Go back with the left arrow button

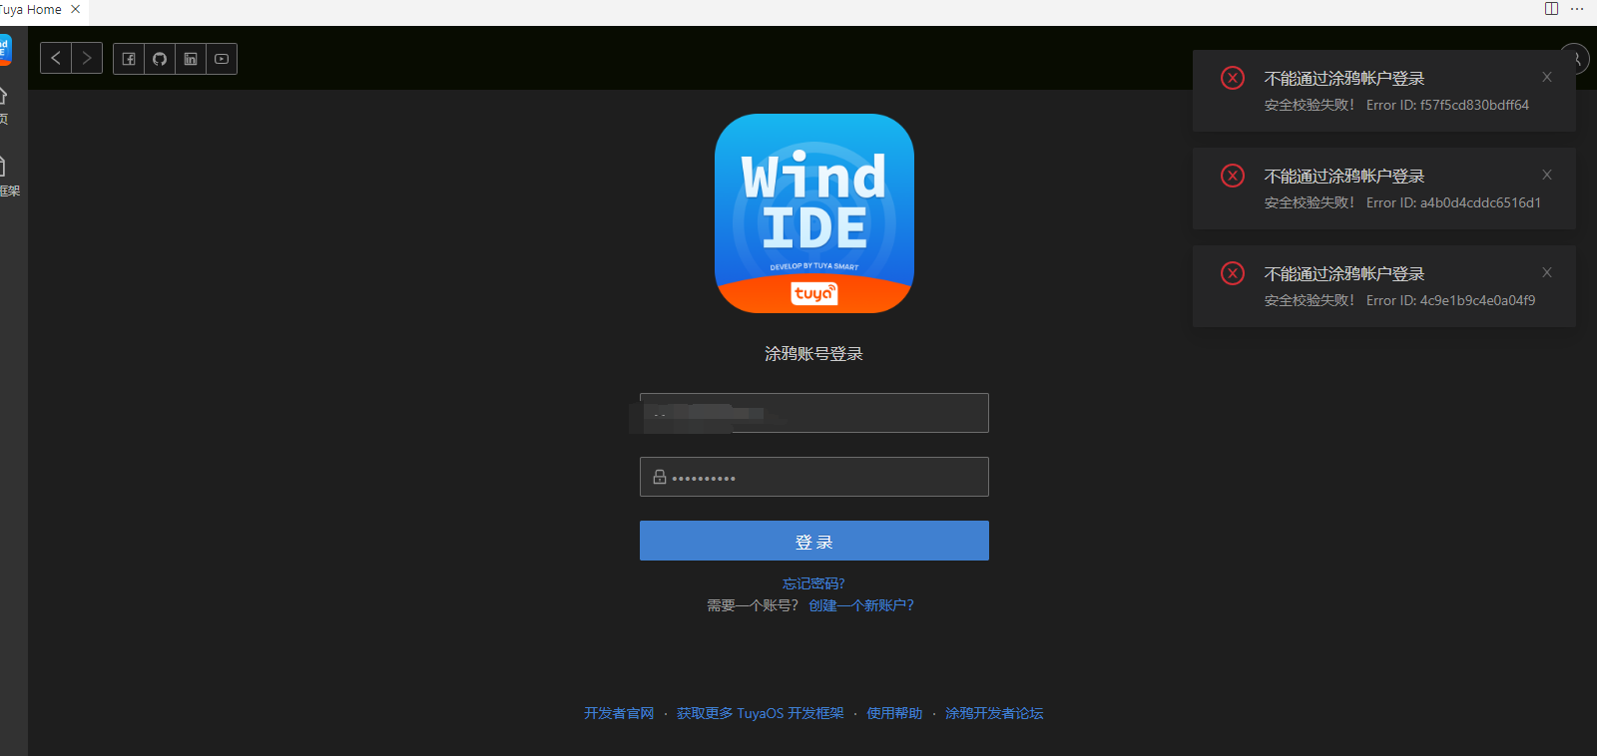(x=56, y=59)
